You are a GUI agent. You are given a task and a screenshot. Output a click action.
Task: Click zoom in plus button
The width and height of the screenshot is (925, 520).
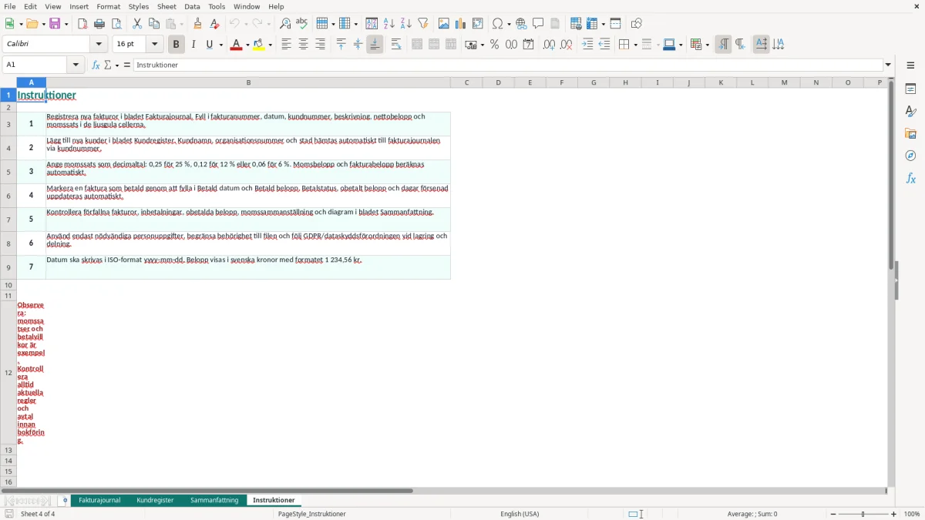click(x=894, y=514)
